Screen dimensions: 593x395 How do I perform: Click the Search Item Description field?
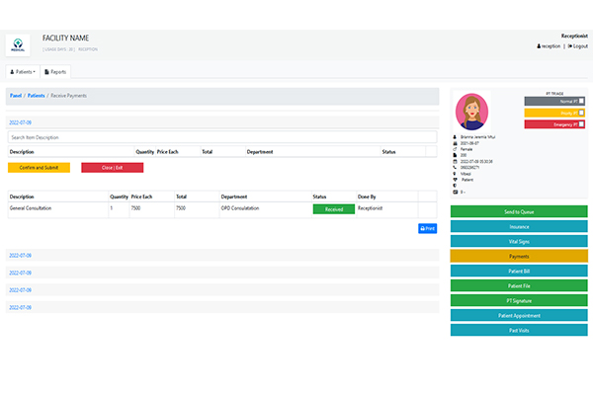click(x=222, y=137)
